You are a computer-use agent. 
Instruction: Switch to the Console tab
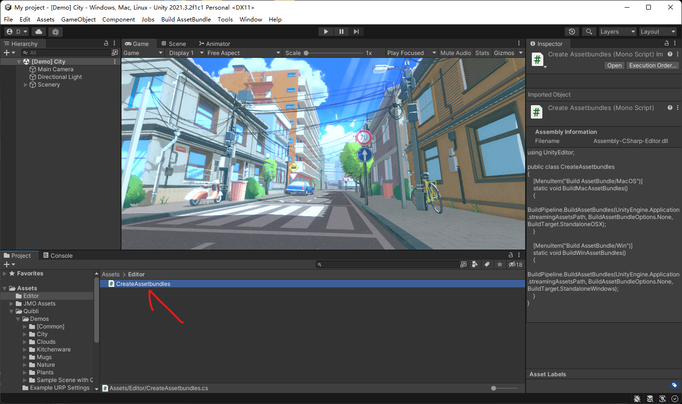(57, 255)
